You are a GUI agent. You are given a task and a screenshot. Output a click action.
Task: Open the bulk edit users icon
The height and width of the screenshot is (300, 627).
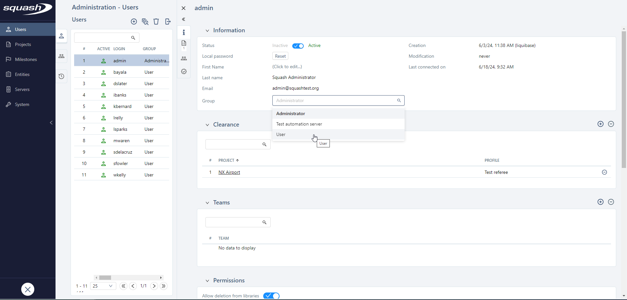[x=145, y=22]
